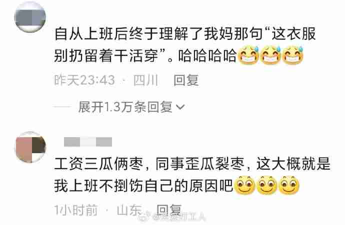
Task: Tap the first smiley emoji after 原因吧
Action: (245, 185)
